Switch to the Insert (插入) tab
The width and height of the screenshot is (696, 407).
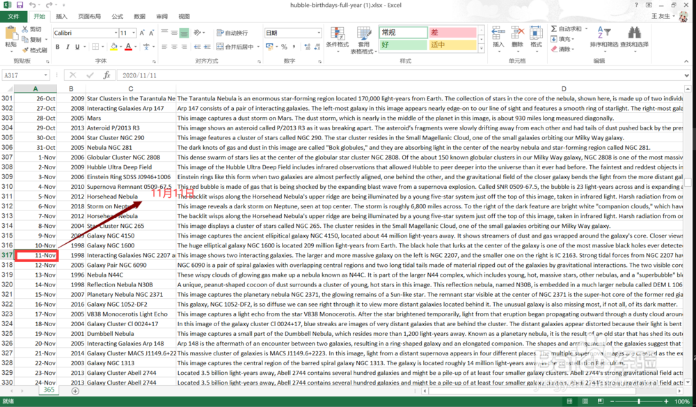click(62, 17)
